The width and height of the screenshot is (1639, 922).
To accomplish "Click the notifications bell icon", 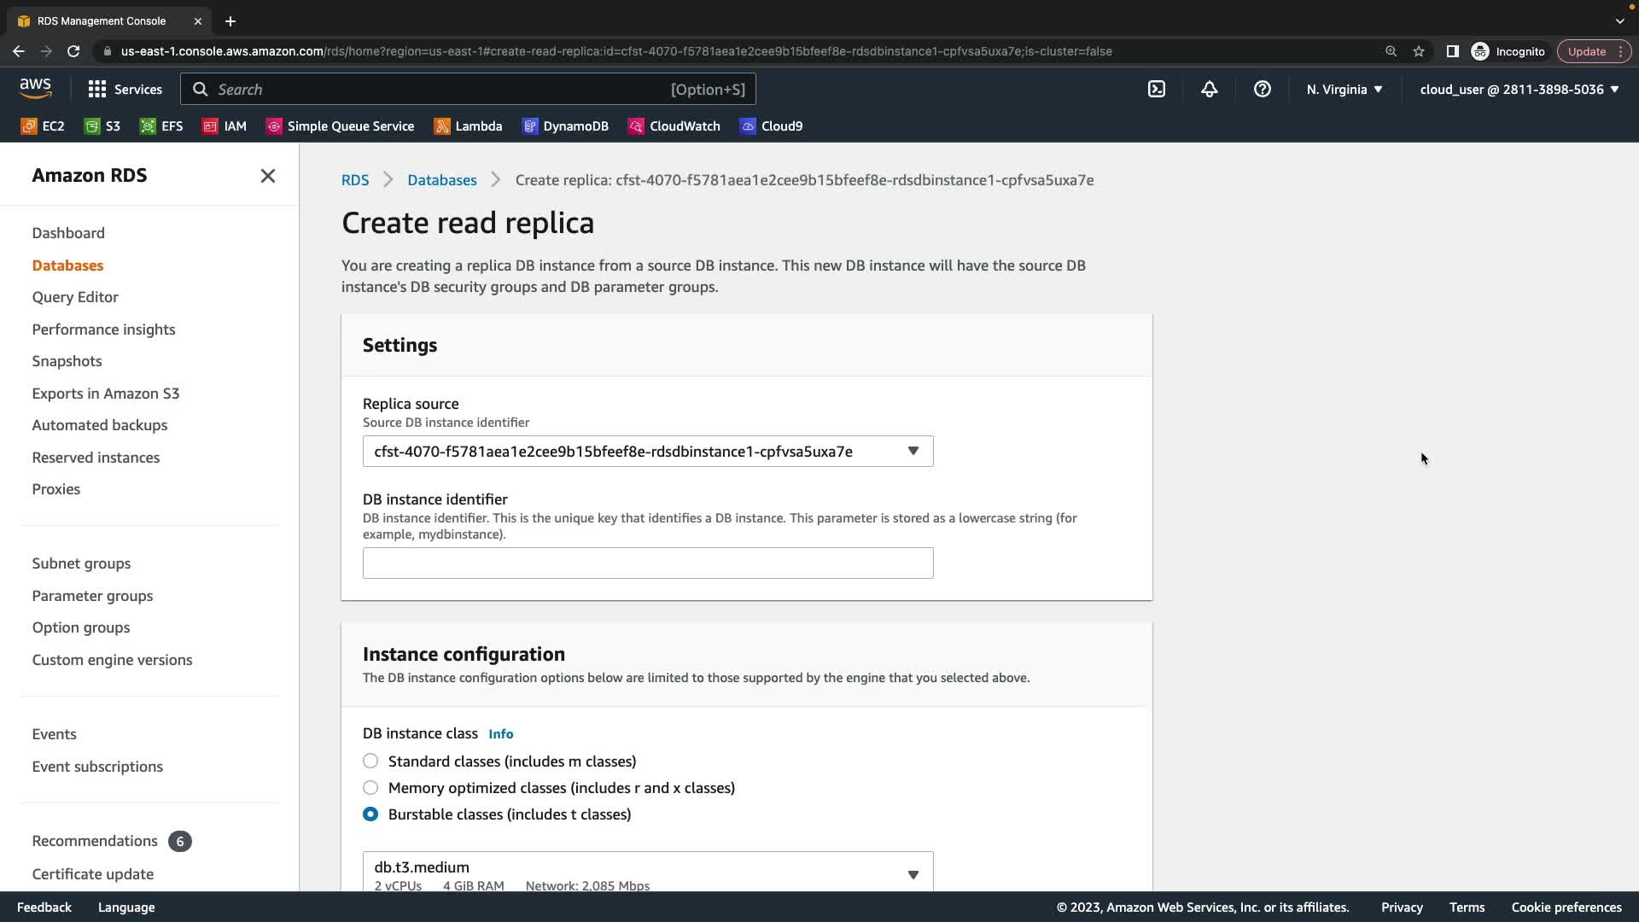I will (x=1209, y=89).
